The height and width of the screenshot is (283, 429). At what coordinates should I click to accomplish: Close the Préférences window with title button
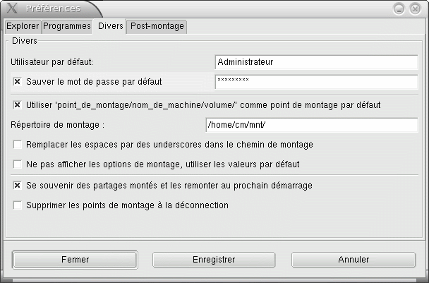[415, 9]
